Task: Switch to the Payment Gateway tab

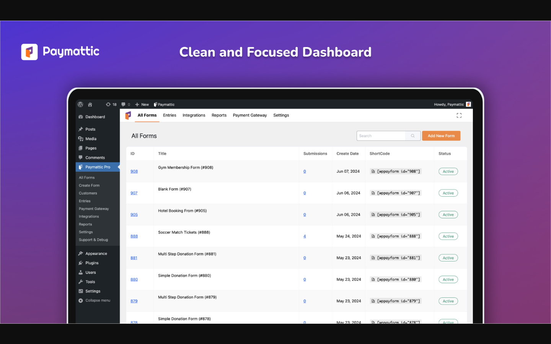Action: point(250,115)
